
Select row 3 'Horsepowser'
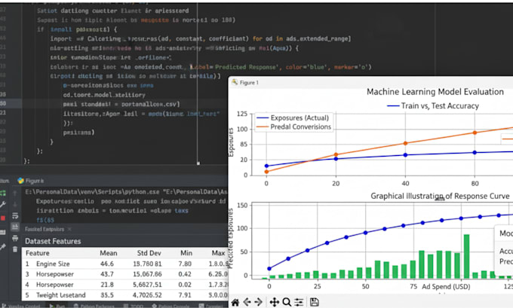click(125, 274)
